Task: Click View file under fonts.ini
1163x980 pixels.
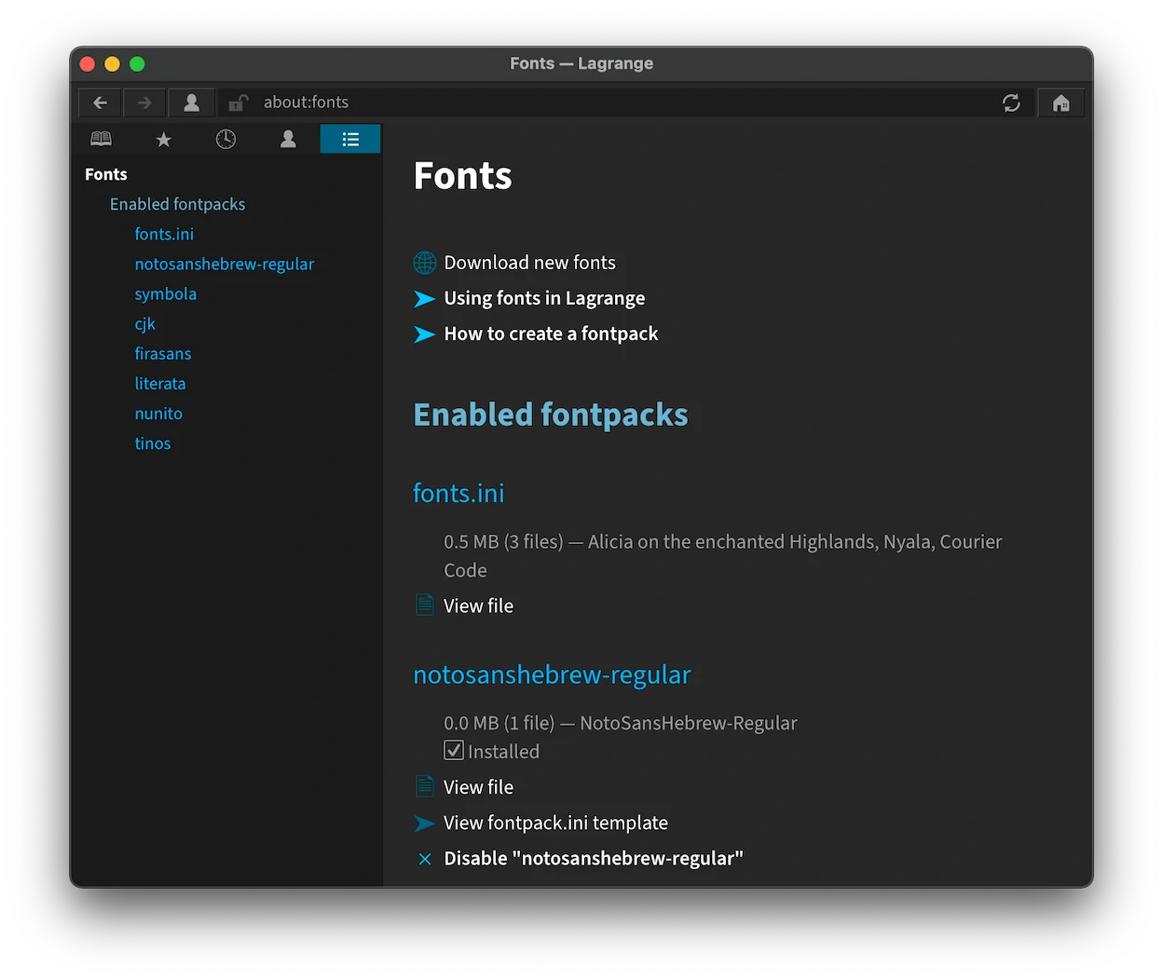Action: pos(479,606)
